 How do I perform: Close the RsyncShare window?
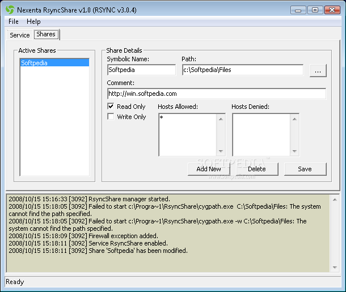(x=332, y=10)
